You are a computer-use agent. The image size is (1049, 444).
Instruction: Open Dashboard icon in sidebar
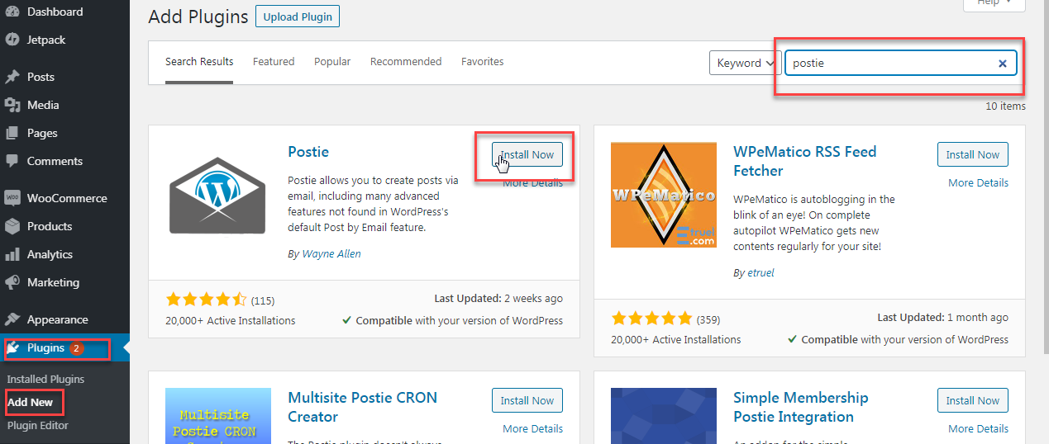[12, 12]
